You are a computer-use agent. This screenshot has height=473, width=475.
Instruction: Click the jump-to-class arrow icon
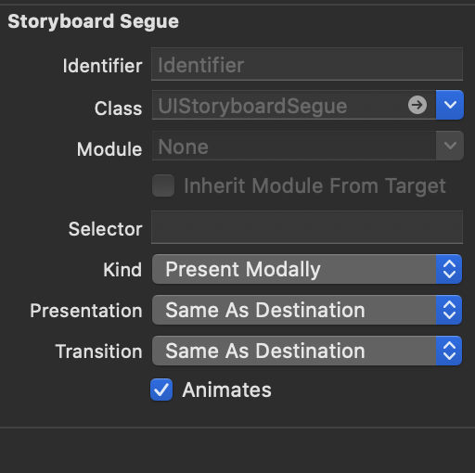coord(417,105)
